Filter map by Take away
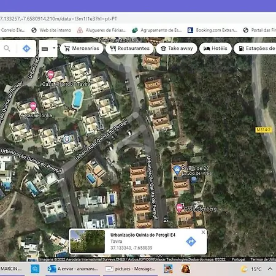Screen dimensions: 276x276 177,48
